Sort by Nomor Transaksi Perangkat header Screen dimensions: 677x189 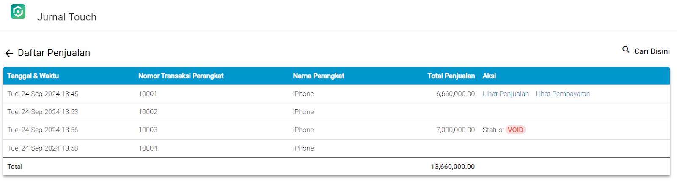181,76
